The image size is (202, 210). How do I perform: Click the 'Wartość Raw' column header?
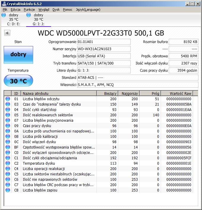[177, 93]
